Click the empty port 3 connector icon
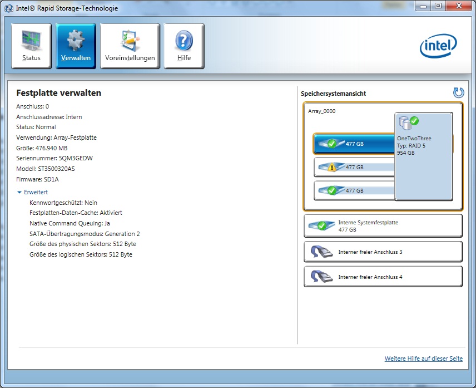Image resolution: width=476 pixels, height=388 pixels. click(x=321, y=252)
